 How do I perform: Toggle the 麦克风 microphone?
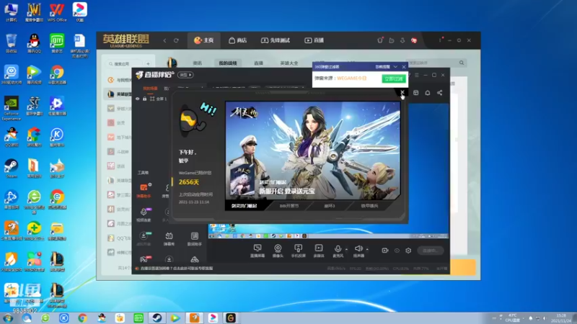pos(338,251)
